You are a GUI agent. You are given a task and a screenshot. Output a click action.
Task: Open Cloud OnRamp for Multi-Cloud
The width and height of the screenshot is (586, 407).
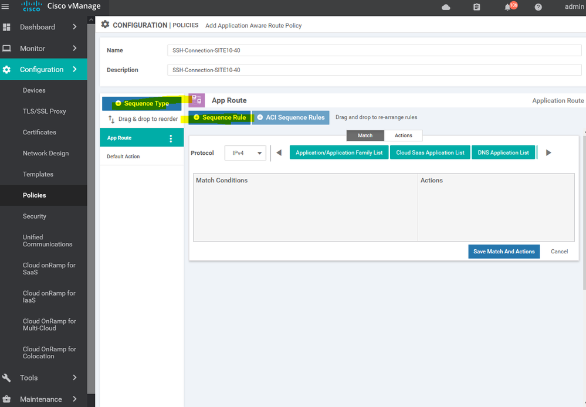pos(49,325)
